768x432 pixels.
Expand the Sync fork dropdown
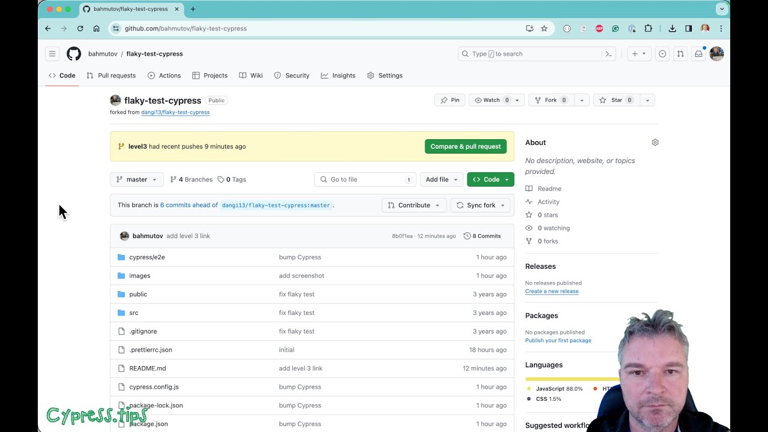tap(481, 205)
